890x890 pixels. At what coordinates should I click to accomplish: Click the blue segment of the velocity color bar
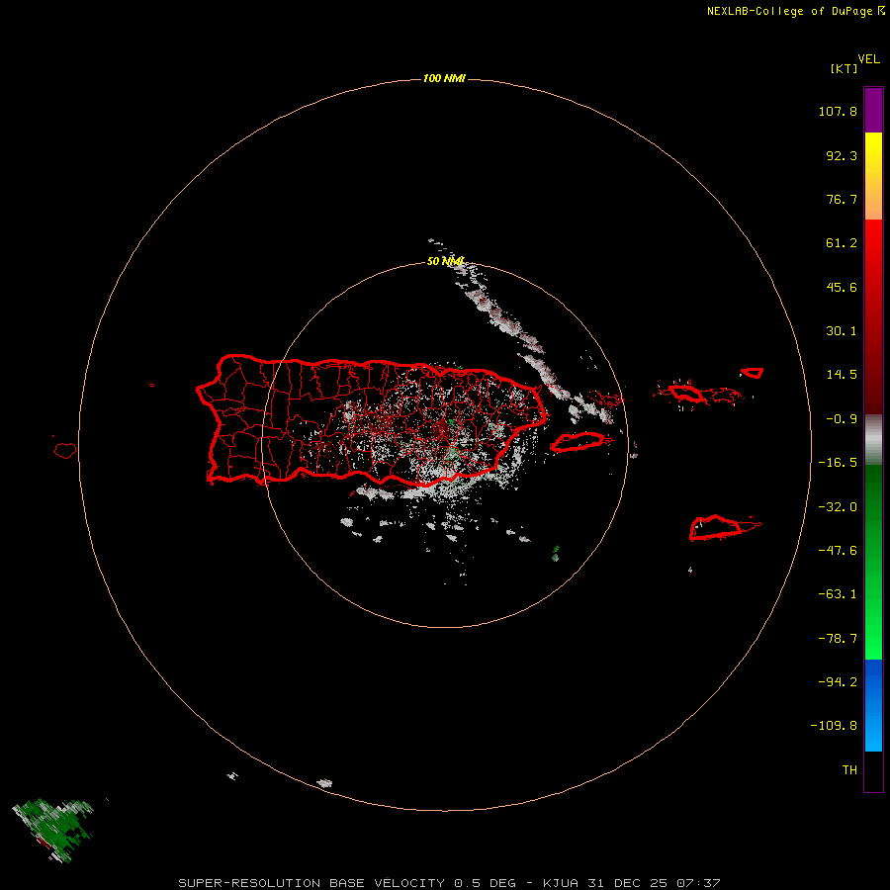[873, 705]
